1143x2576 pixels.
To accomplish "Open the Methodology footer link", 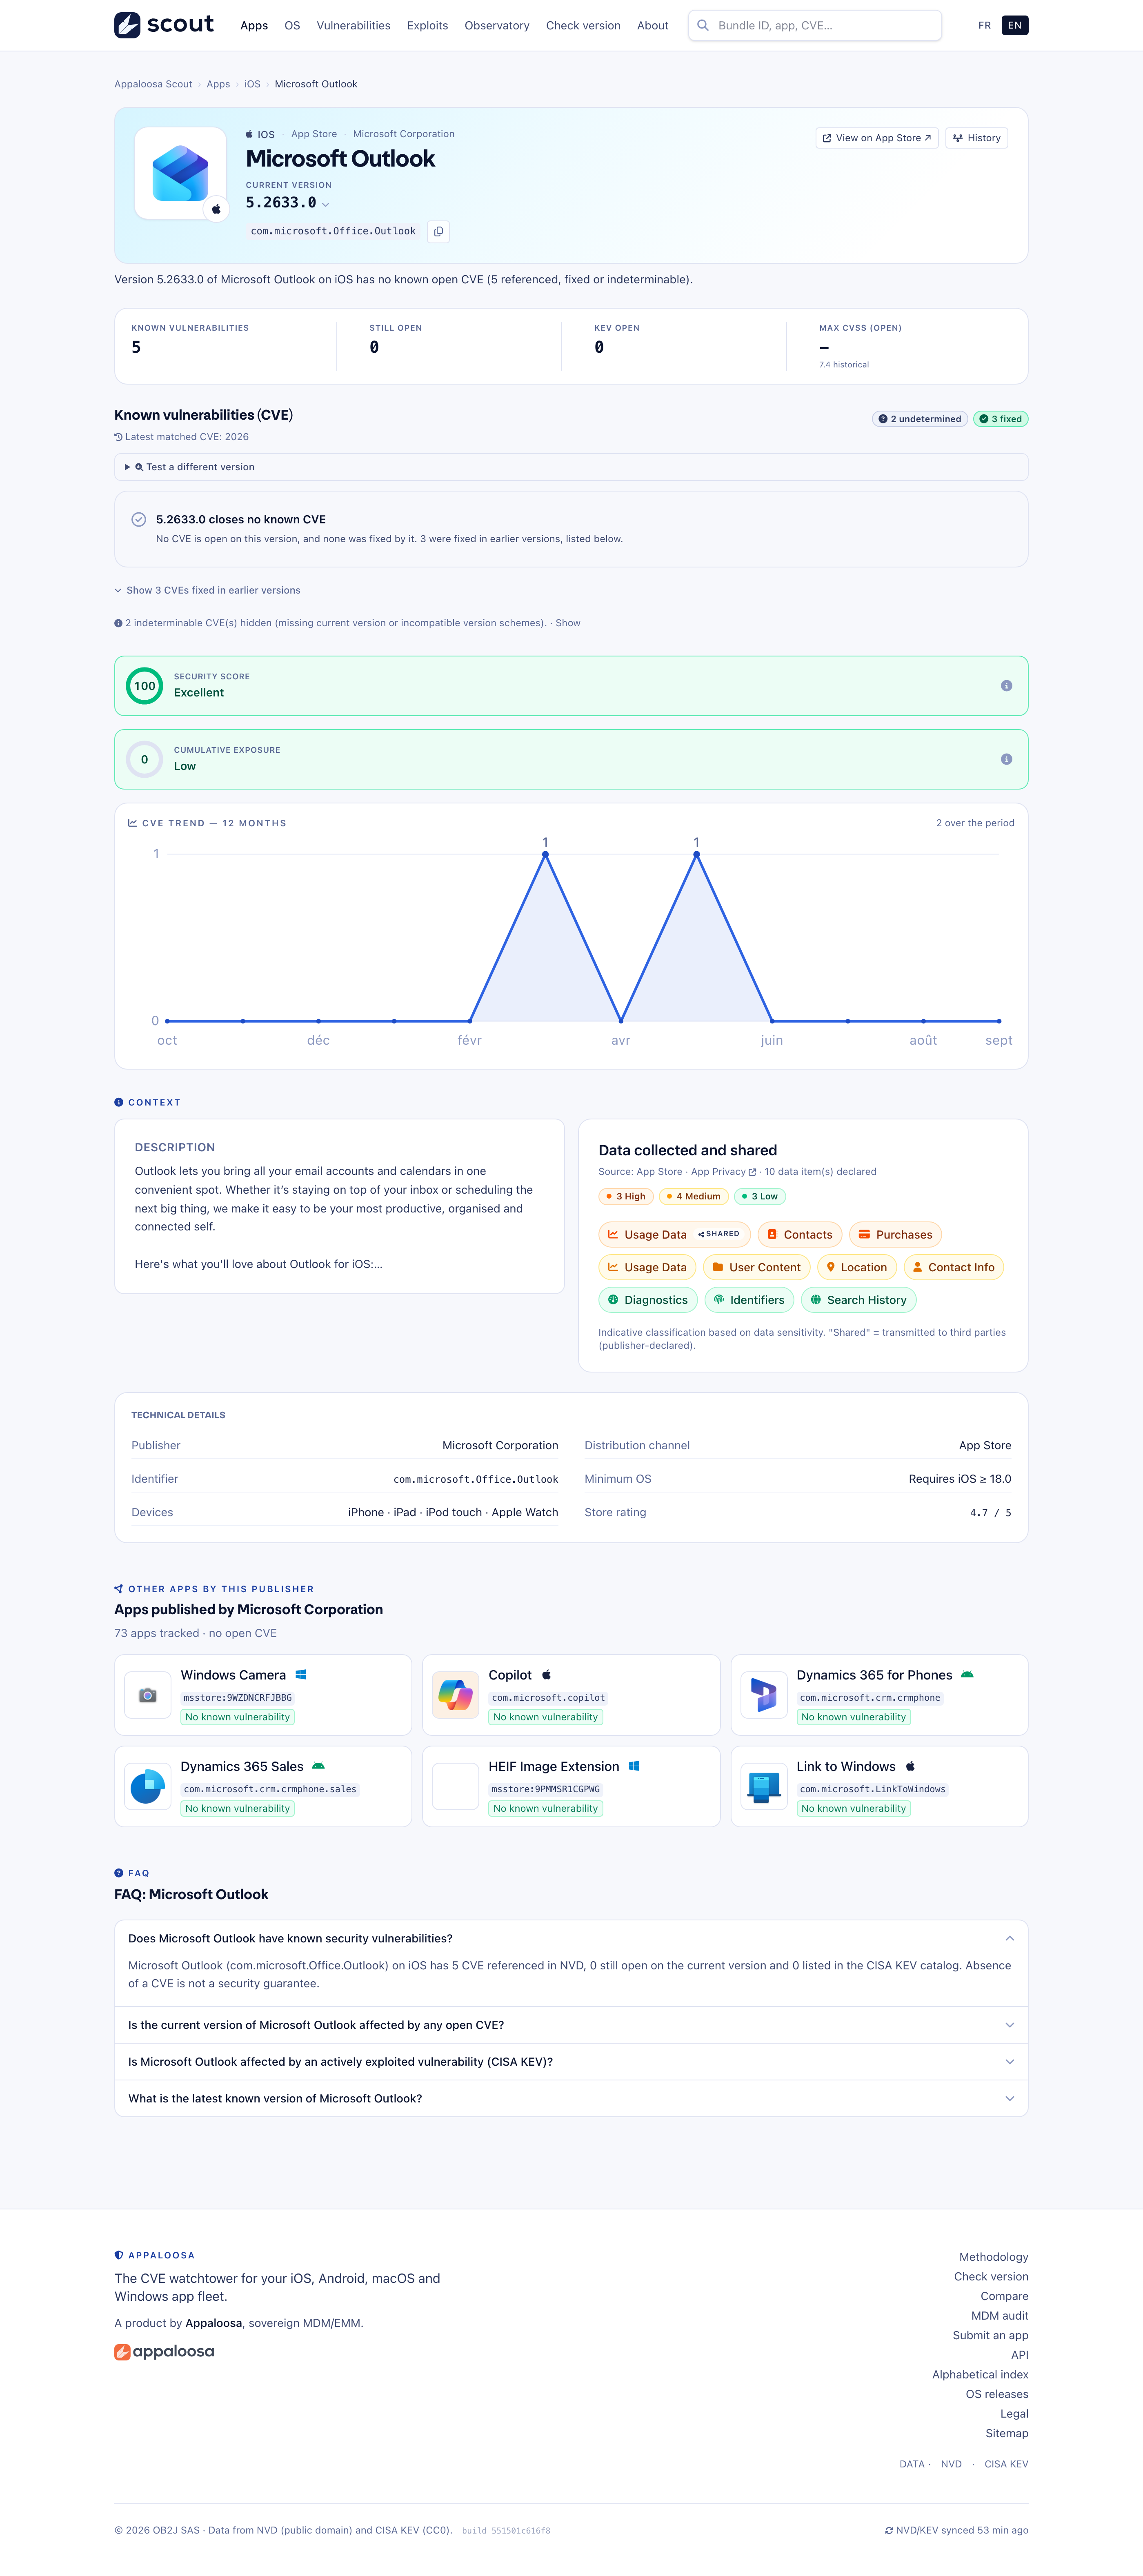I will pos(993,2257).
